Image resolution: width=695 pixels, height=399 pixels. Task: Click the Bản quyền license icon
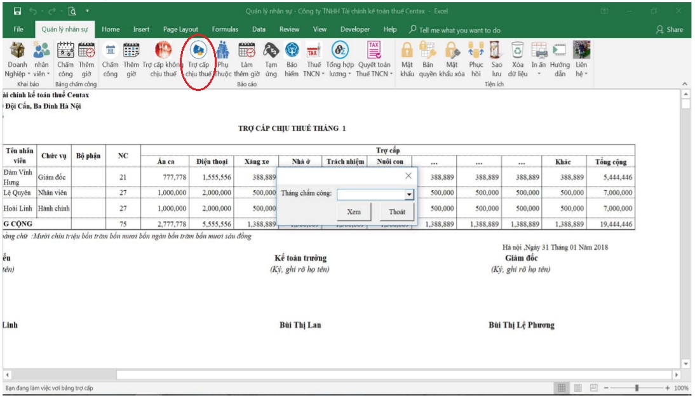click(428, 51)
